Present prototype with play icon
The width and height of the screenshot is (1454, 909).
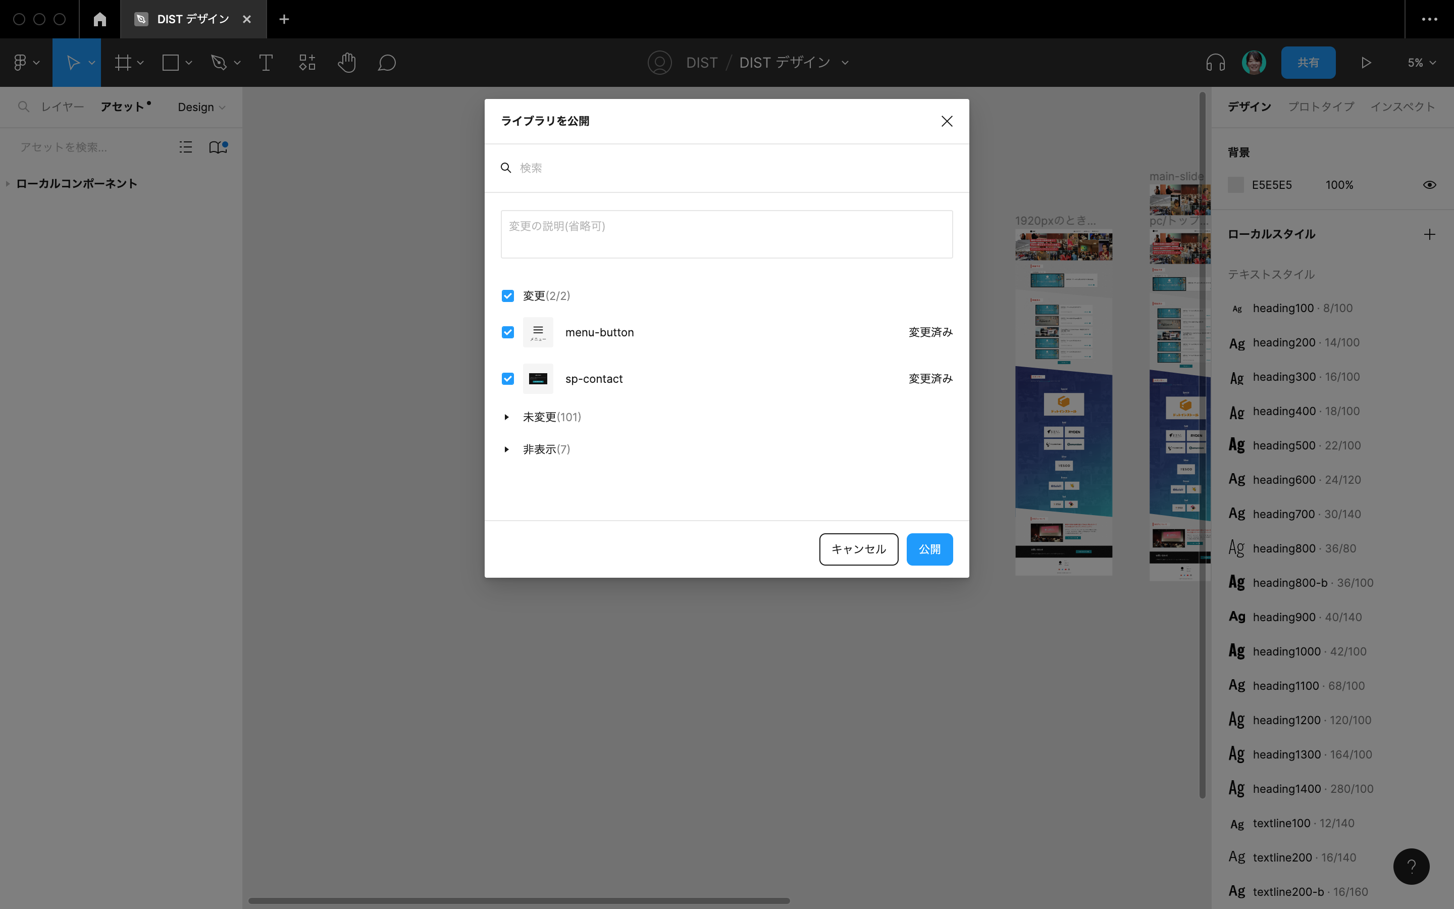[1366, 63]
